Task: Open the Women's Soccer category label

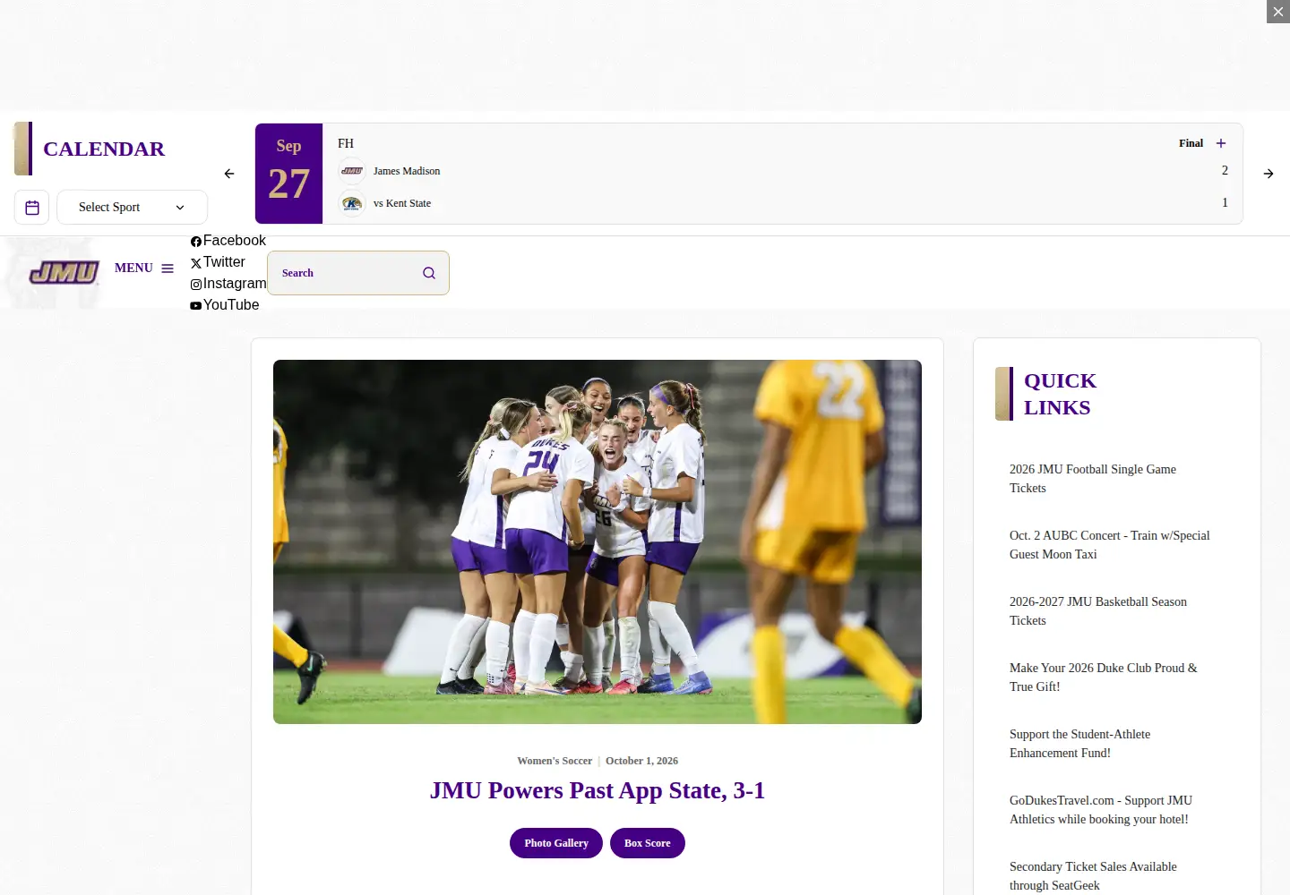Action: [555, 761]
